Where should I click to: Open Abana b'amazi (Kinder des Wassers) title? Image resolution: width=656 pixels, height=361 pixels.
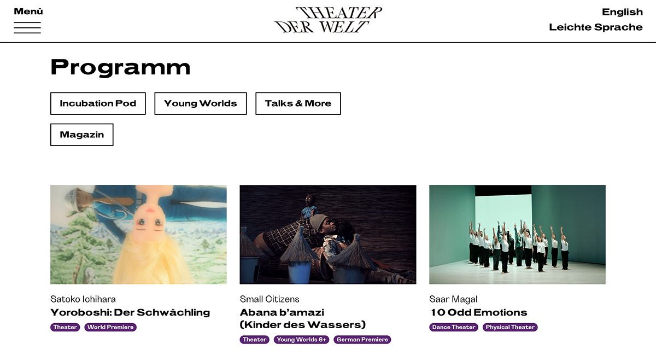click(303, 318)
